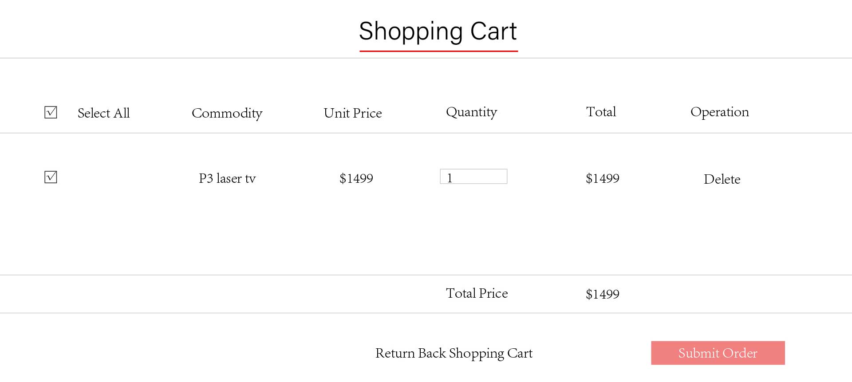Image resolution: width=852 pixels, height=382 pixels.
Task: Click the Total Price label
Action: click(x=477, y=293)
